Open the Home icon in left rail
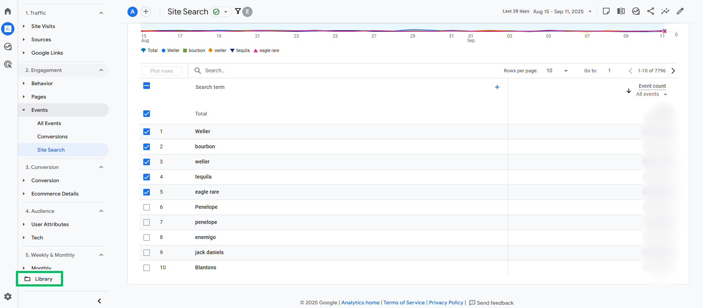703x308 pixels. click(8, 11)
